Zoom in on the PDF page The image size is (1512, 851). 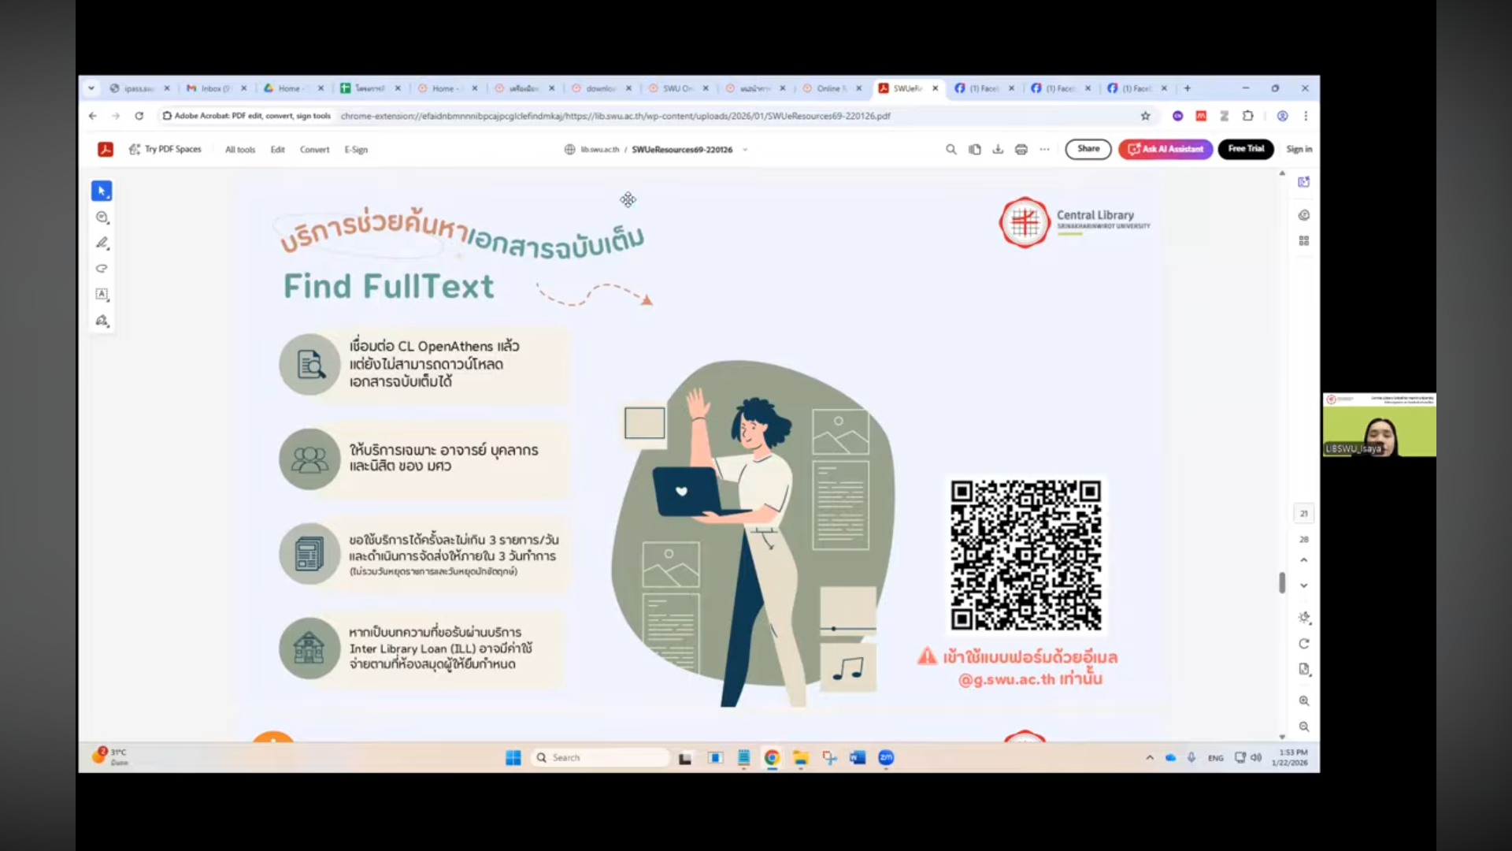(x=1304, y=700)
